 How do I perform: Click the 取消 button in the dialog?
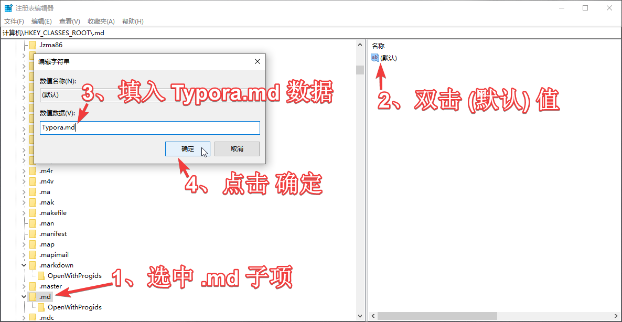pos(237,149)
